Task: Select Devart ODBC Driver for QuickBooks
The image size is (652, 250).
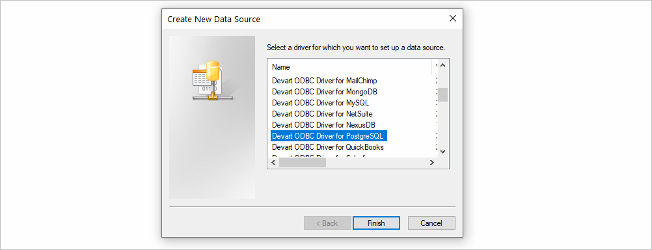Action: (328, 147)
